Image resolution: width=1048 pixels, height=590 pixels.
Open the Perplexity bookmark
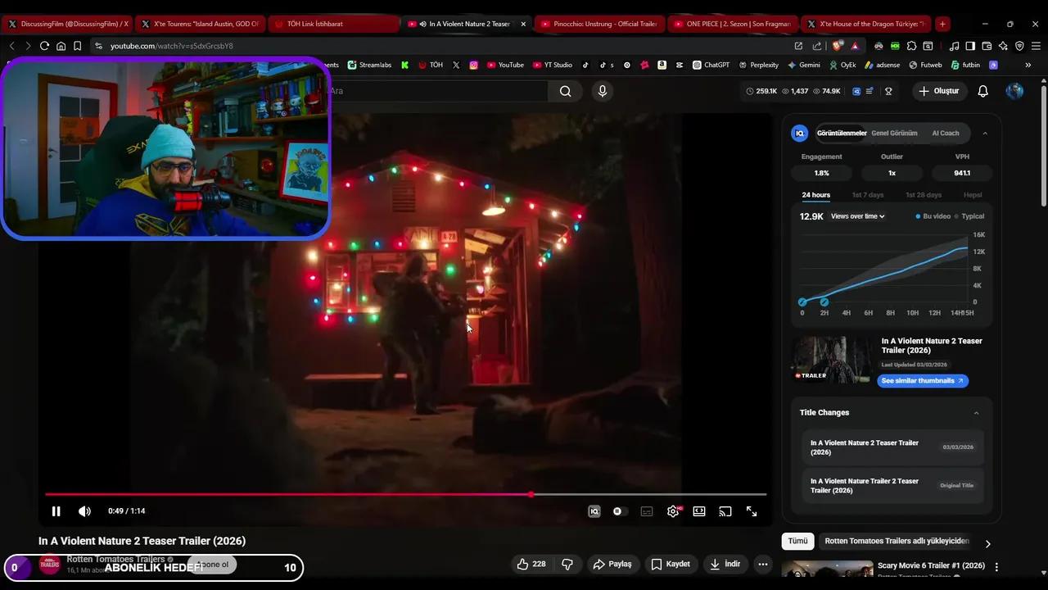pos(758,65)
